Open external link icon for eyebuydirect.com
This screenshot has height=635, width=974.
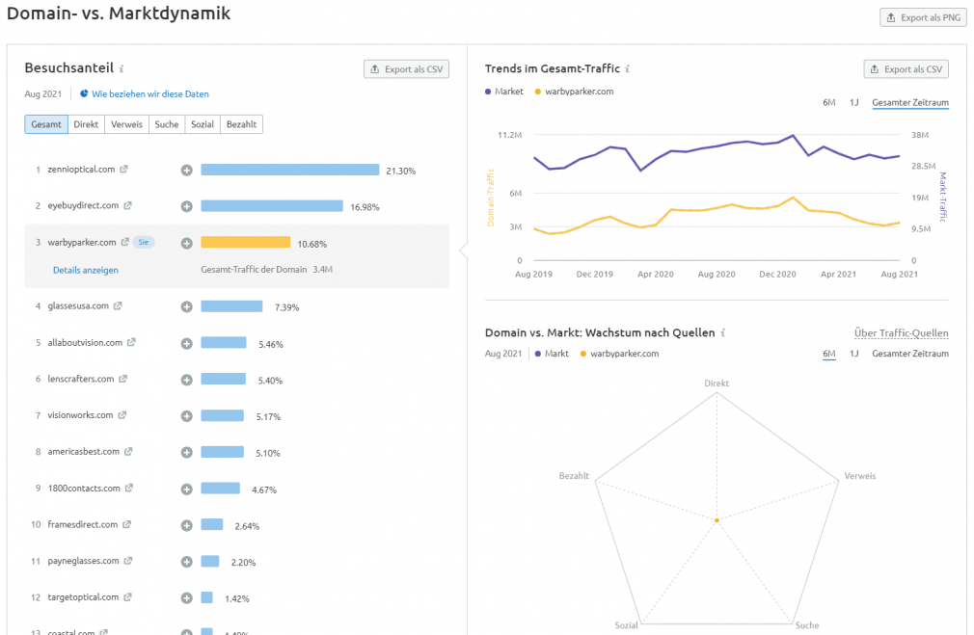click(127, 205)
